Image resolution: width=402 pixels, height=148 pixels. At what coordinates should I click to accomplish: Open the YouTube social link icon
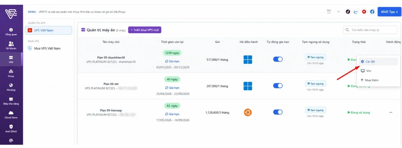[x=364, y=12]
